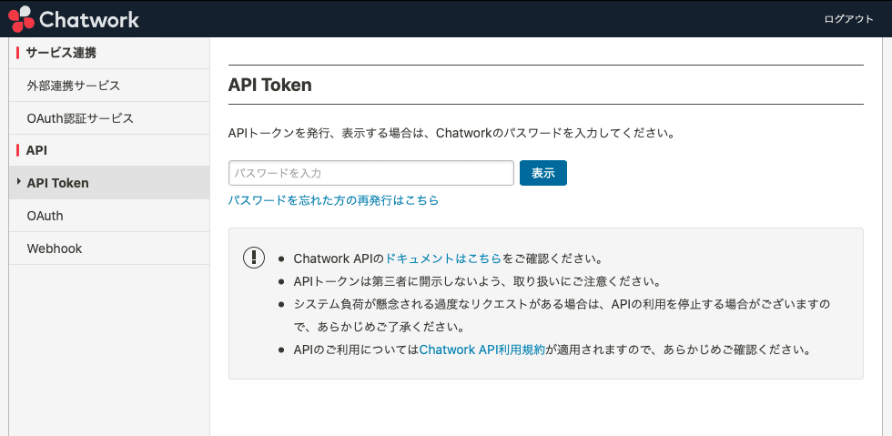Viewport: 892px width, 436px height.
Task: Select API Token in the sidebar
Action: tap(58, 183)
